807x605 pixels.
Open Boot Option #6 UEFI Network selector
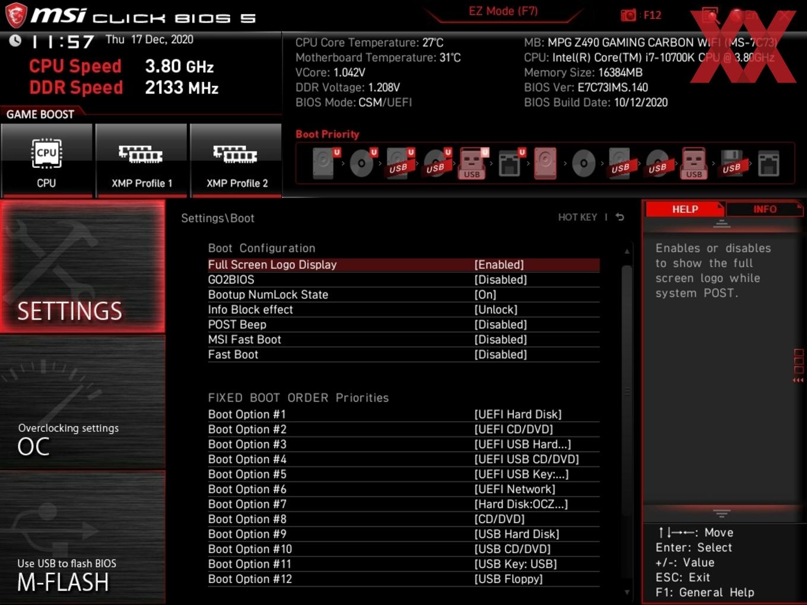[403, 489]
